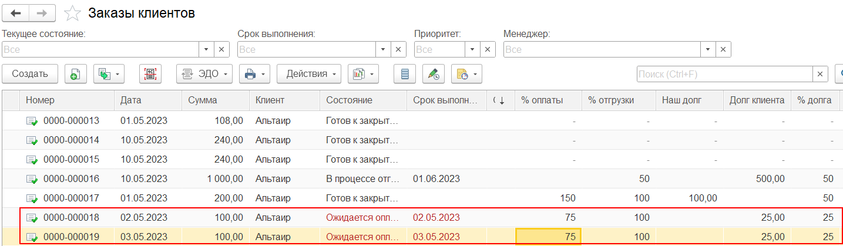
Task: Click the pencil with clock icon
Action: click(434, 74)
